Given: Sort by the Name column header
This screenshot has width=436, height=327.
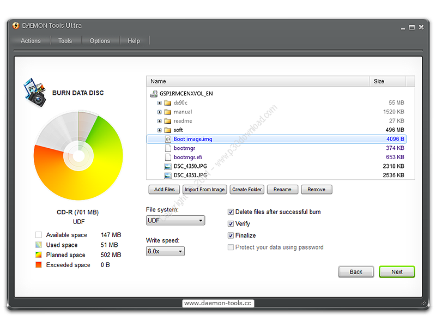Looking at the screenshot, I should pyautogui.click(x=258, y=81).
